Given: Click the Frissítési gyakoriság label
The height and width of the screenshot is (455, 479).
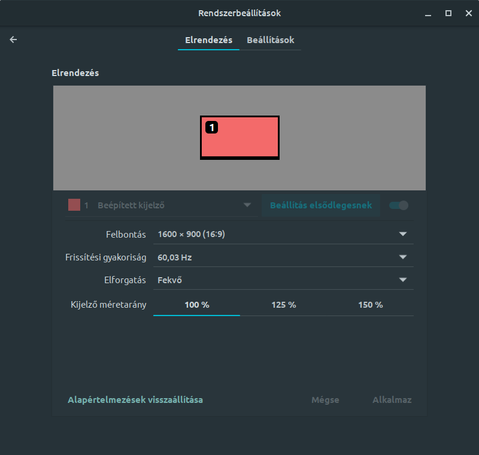Looking at the screenshot, I should 106,257.
